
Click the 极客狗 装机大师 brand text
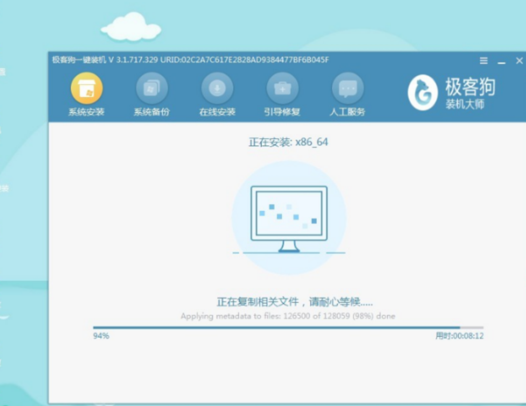point(470,93)
